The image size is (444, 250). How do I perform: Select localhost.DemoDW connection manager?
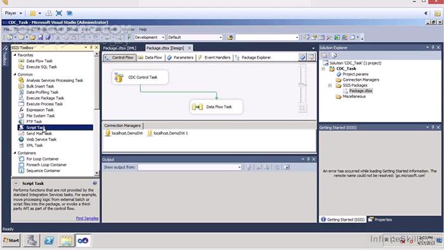pos(124,133)
